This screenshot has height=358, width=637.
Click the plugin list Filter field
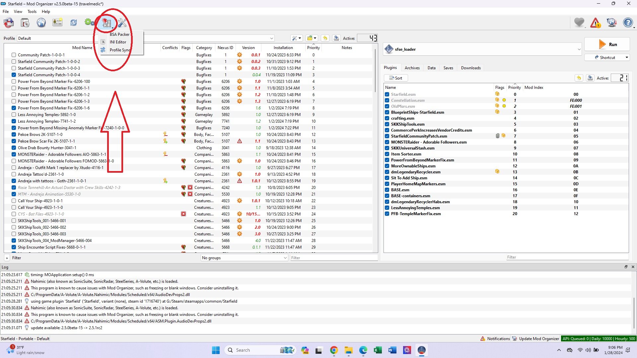click(567, 257)
